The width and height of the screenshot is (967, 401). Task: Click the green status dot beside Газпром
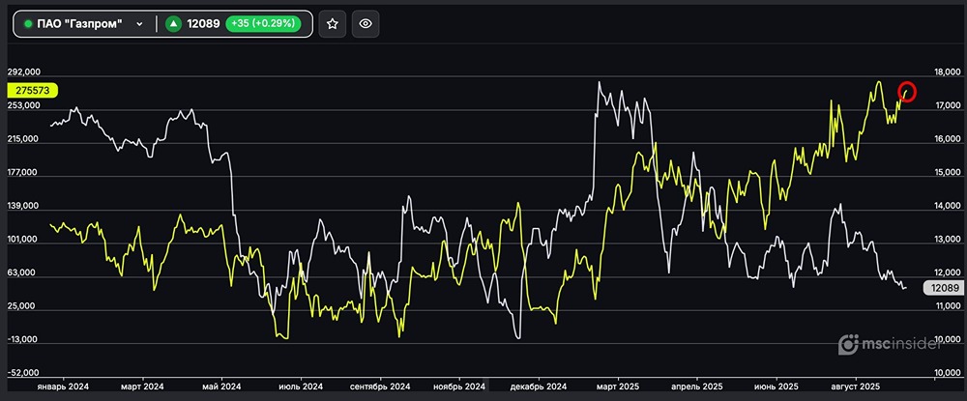28,24
